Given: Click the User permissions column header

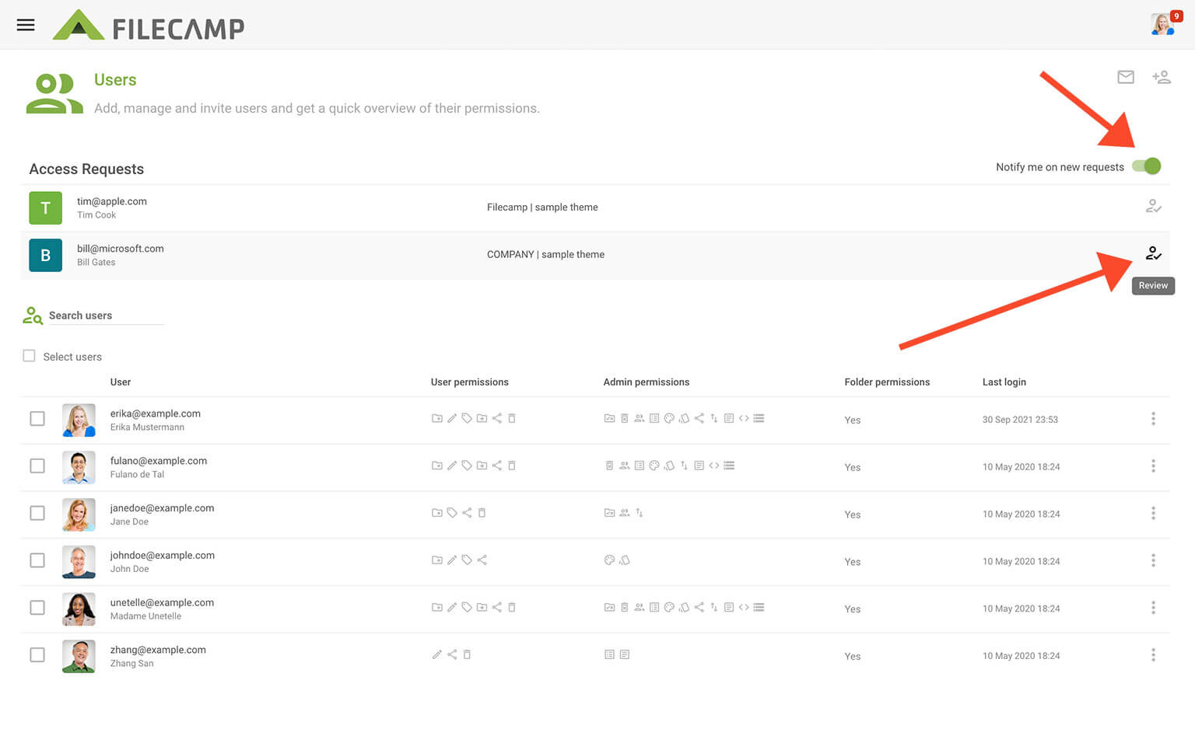Looking at the screenshot, I should 469,382.
